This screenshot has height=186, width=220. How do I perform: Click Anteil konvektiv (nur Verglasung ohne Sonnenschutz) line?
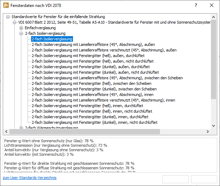[x=54, y=150]
